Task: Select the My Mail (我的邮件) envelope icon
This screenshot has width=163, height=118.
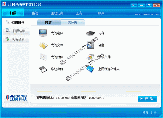Action: [x=43, y=57]
